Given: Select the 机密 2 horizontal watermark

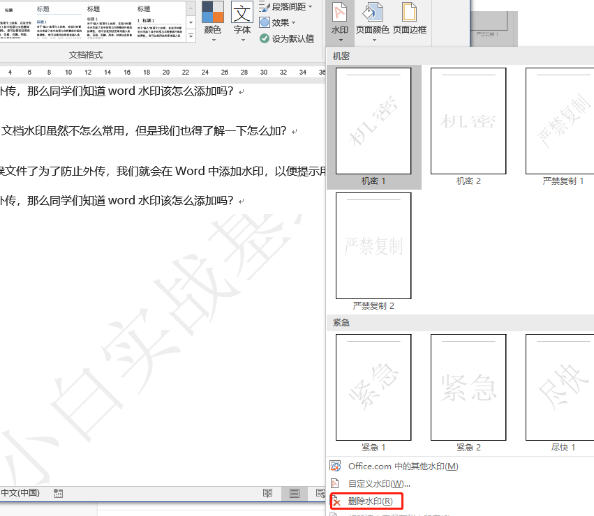Looking at the screenshot, I should point(468,127).
